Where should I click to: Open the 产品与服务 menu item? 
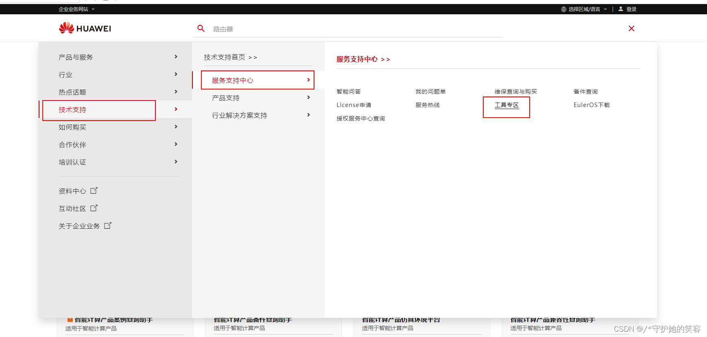pos(76,57)
